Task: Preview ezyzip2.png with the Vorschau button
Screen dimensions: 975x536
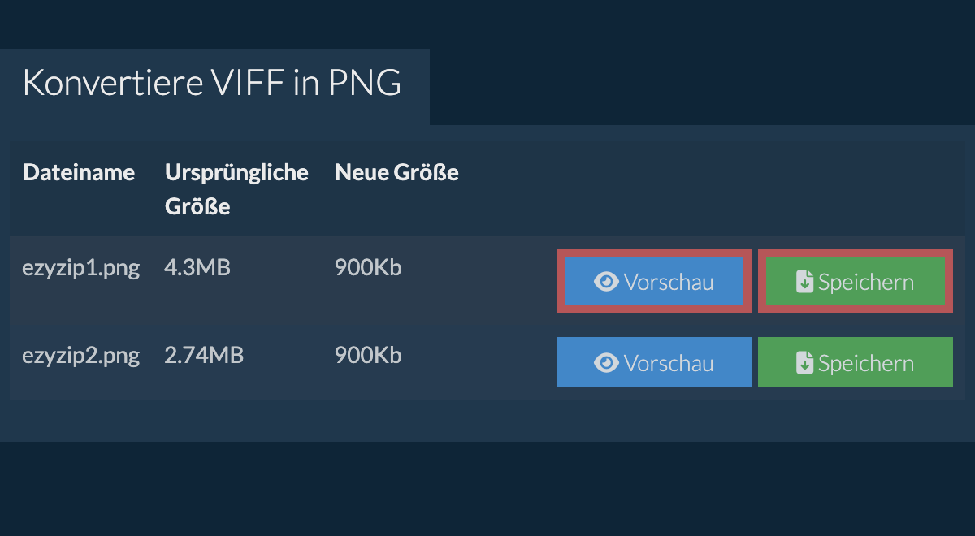Action: (654, 362)
